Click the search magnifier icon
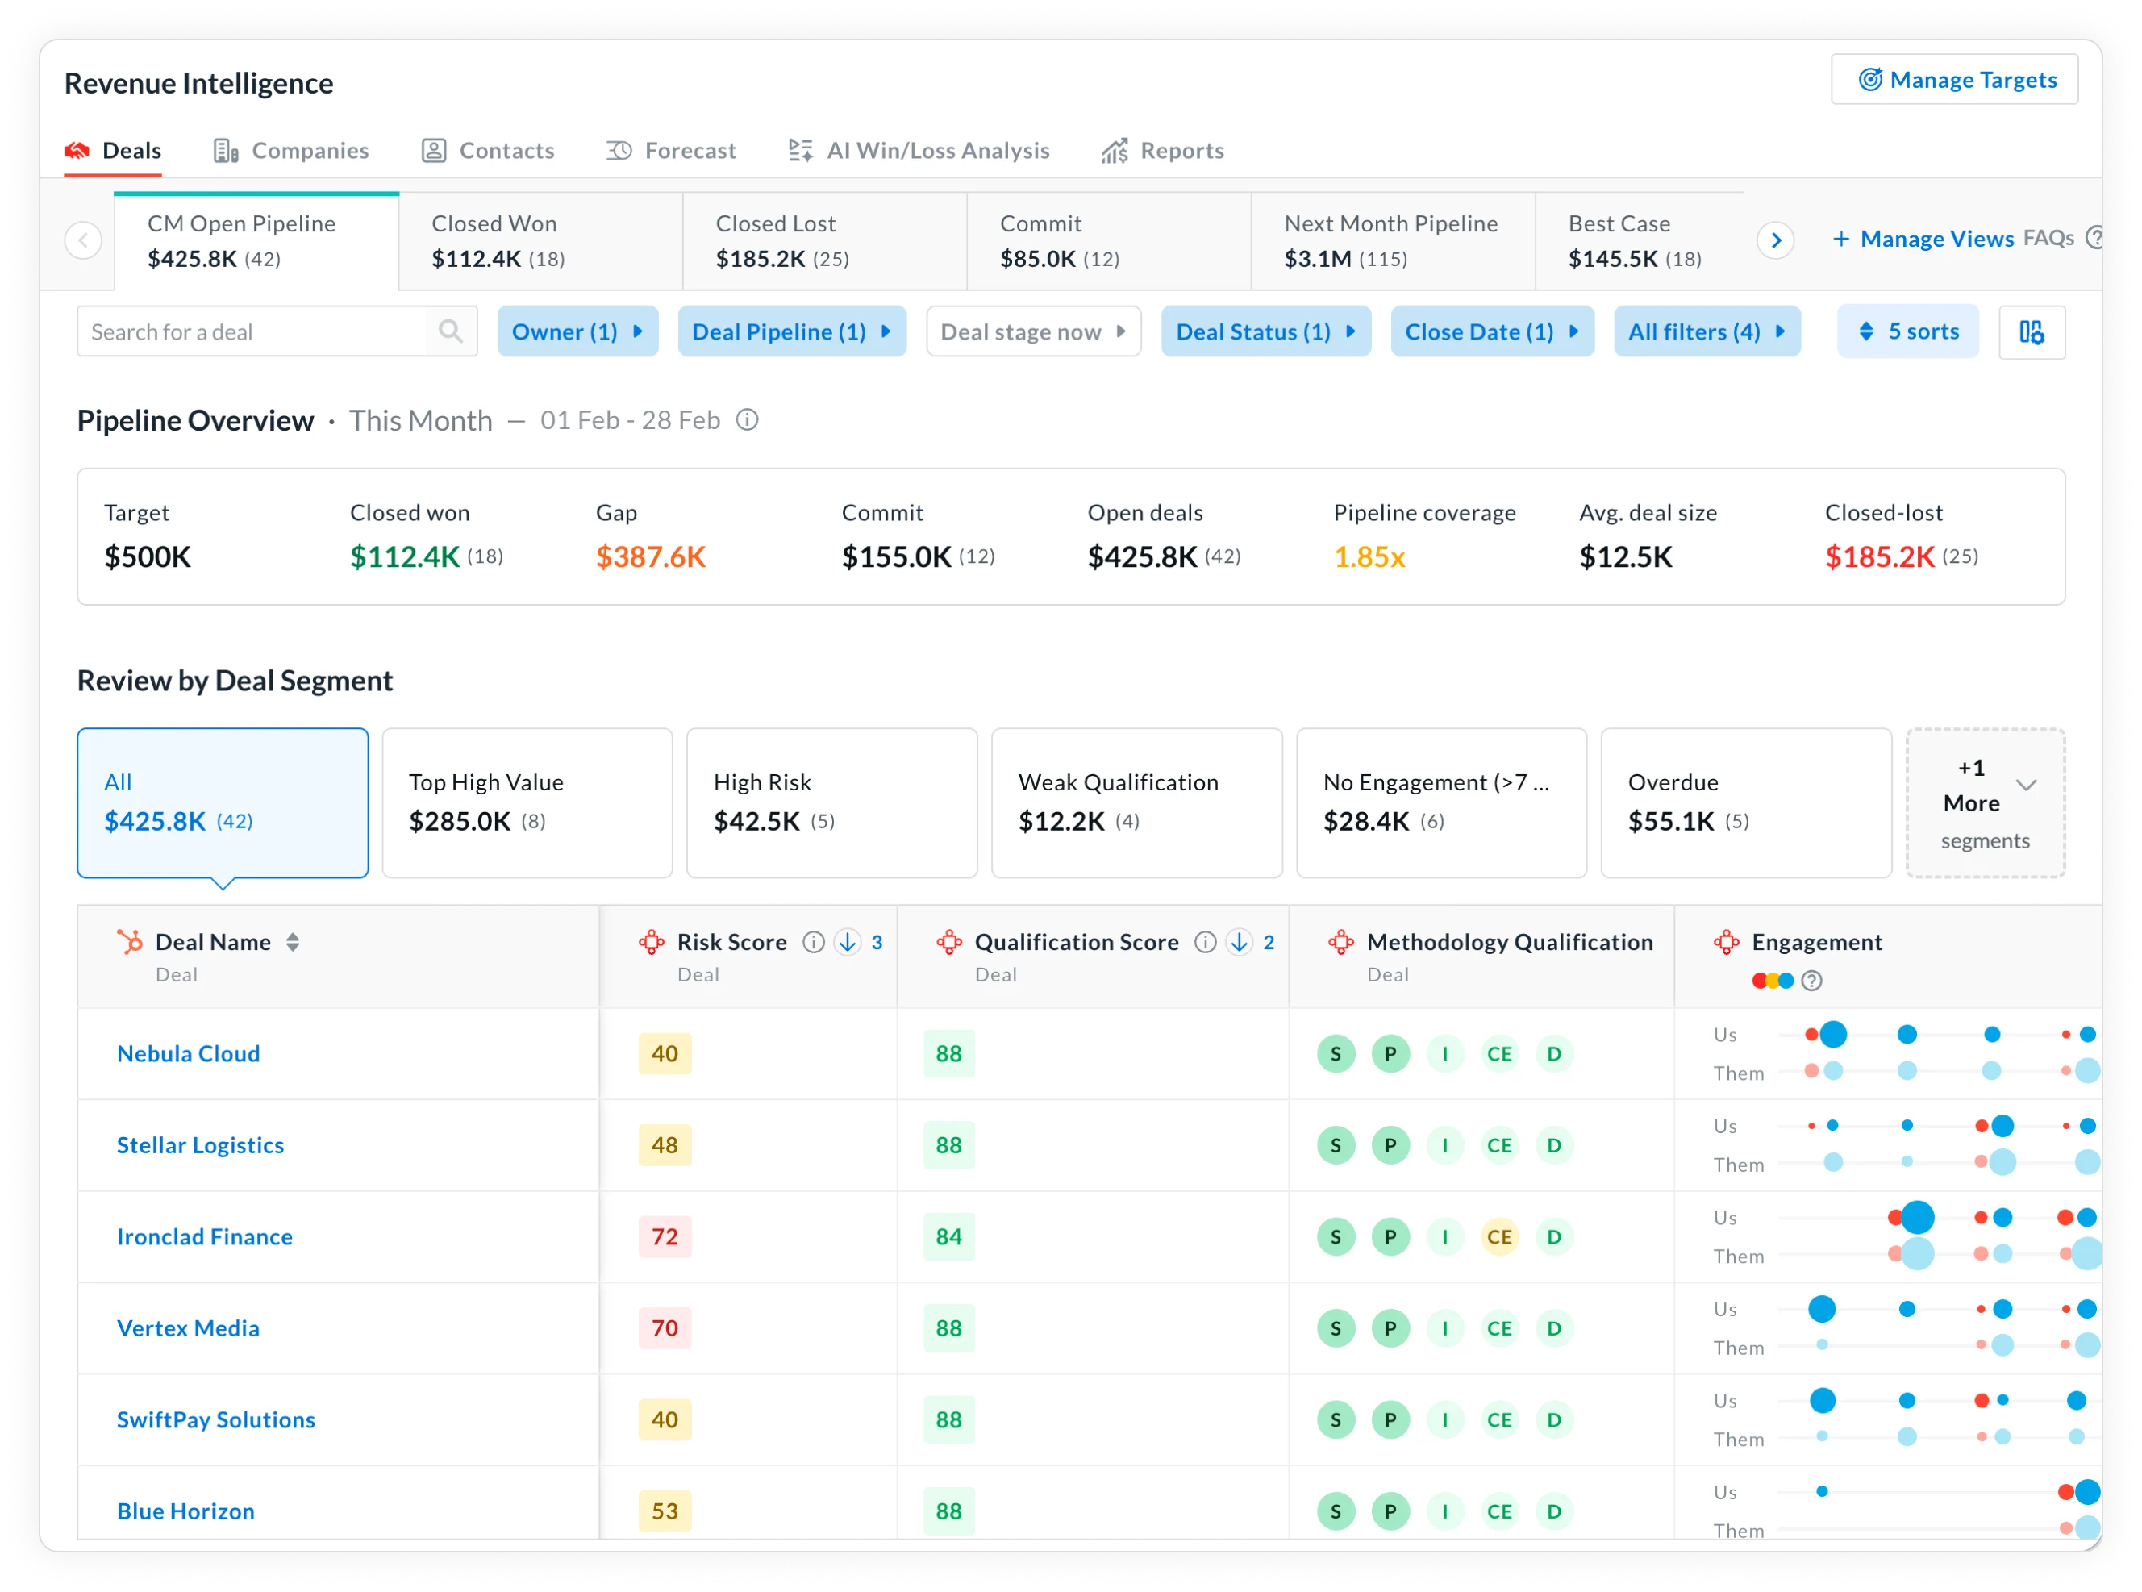The width and height of the screenshot is (2142, 1592). click(x=450, y=331)
